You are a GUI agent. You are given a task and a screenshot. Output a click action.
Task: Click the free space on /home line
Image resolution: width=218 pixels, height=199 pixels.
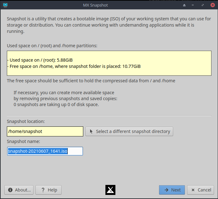click(x=74, y=66)
